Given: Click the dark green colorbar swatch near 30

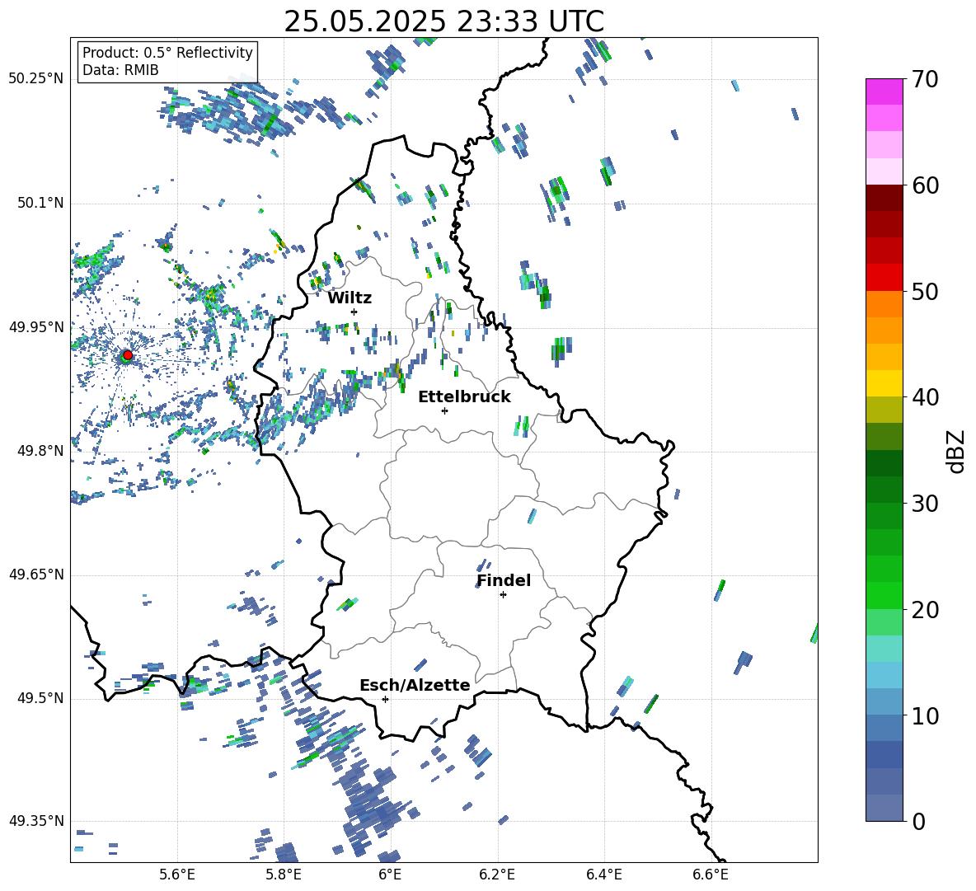Looking at the screenshot, I should [x=884, y=490].
